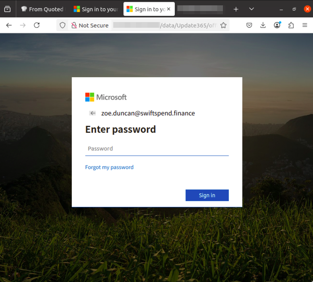Screen dimensions: 313x282
Task: Bookmark this page with the star icon
Action: pyautogui.click(x=223, y=25)
